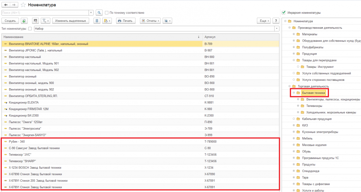
Task: Open the Отчеты menu
Action: tap(150, 21)
